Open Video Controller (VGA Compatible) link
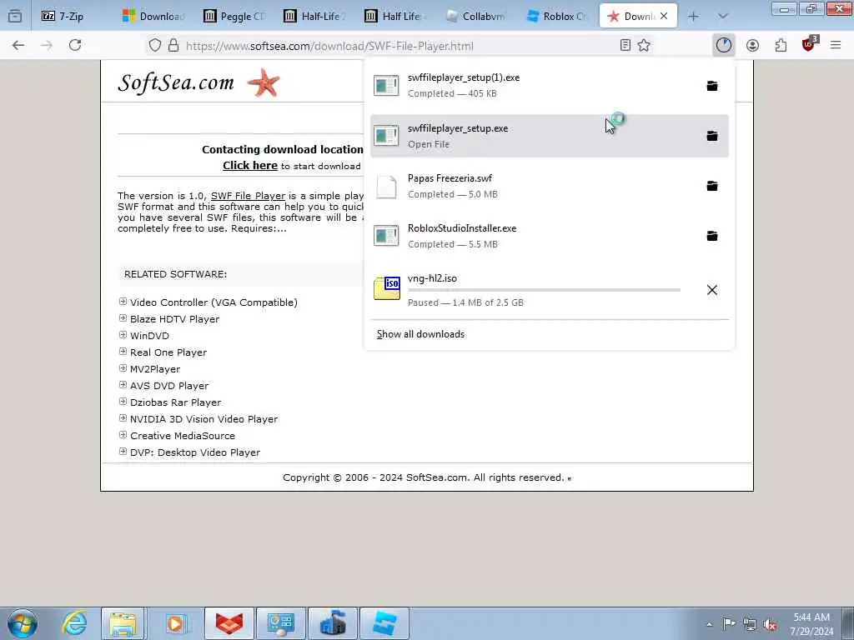The height and width of the screenshot is (640, 854). coord(213,302)
